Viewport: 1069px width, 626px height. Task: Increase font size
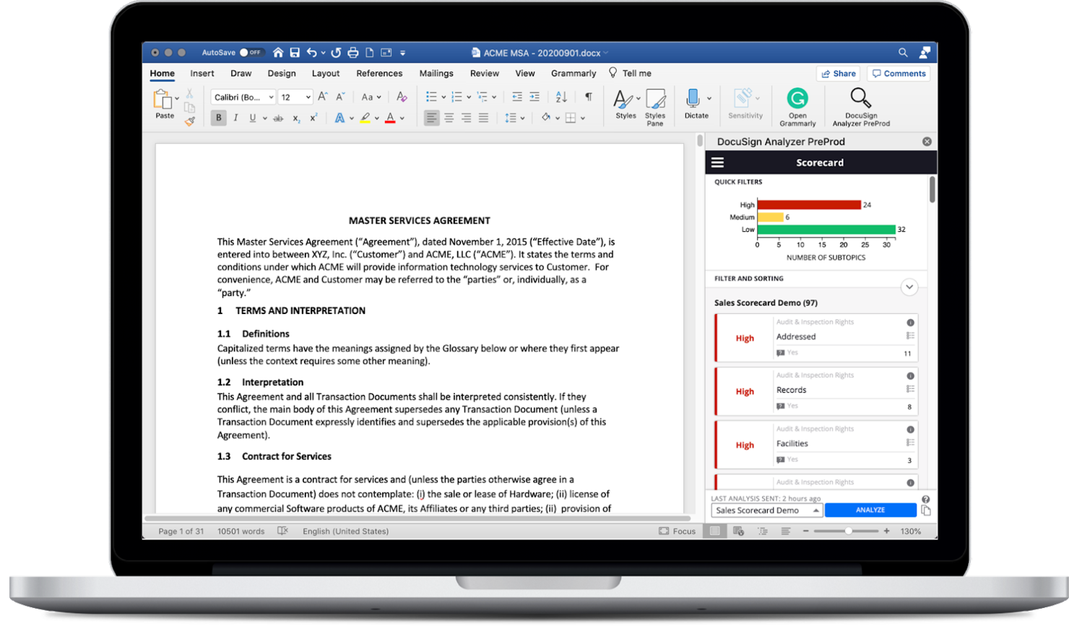(323, 97)
